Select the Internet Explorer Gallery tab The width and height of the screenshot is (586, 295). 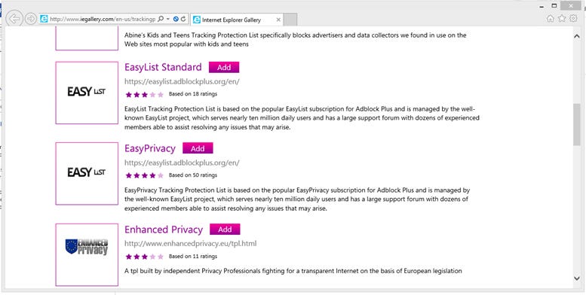[237, 20]
